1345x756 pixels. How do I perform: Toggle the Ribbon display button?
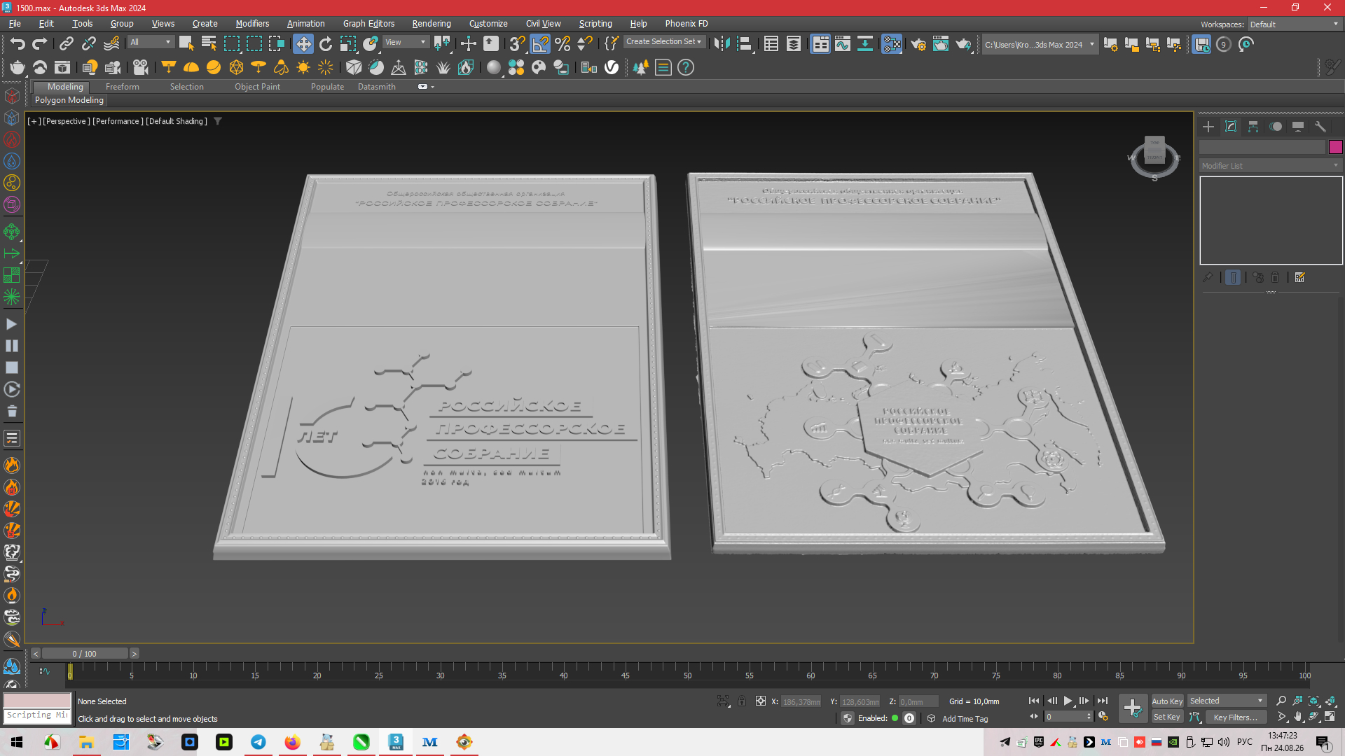(x=820, y=44)
